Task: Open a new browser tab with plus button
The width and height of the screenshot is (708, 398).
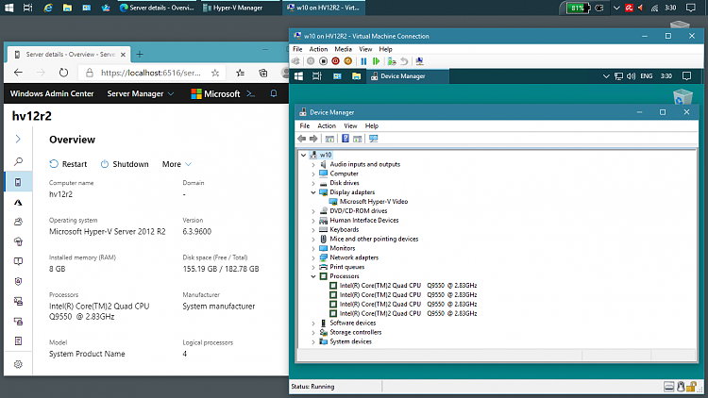Action: 140,54
